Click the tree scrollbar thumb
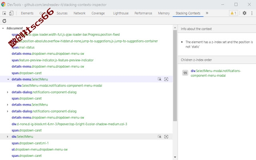 [x=175, y=76]
